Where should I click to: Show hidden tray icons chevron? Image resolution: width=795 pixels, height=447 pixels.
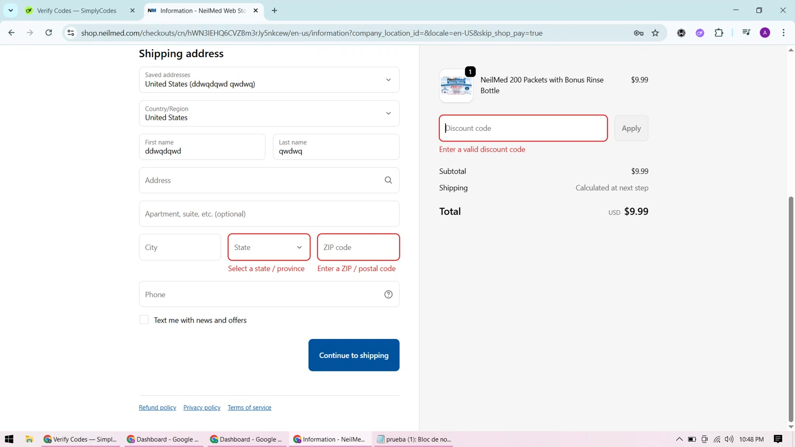[x=679, y=439]
